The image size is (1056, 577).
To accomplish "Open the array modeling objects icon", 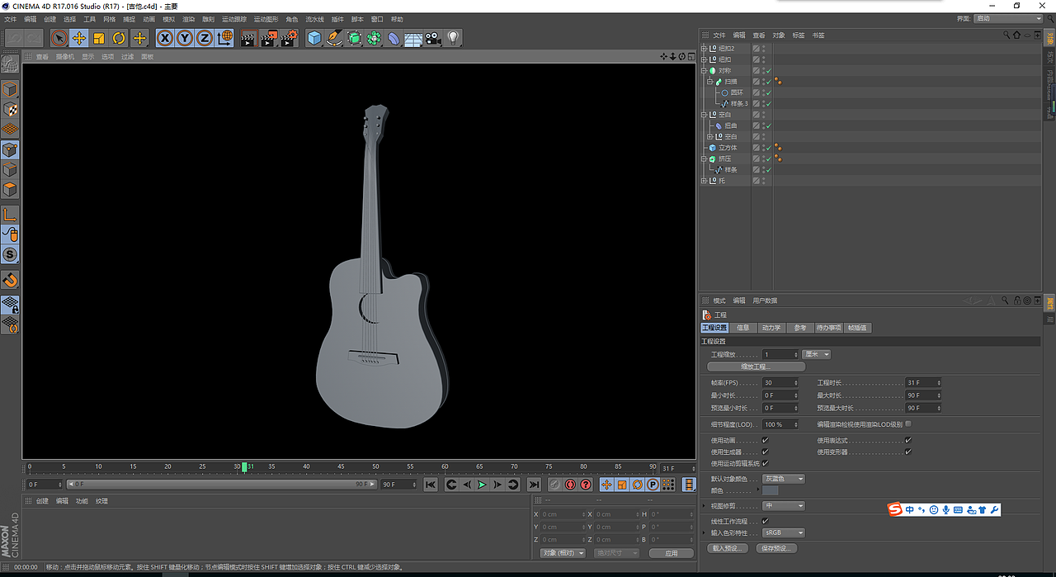I will click(x=374, y=38).
